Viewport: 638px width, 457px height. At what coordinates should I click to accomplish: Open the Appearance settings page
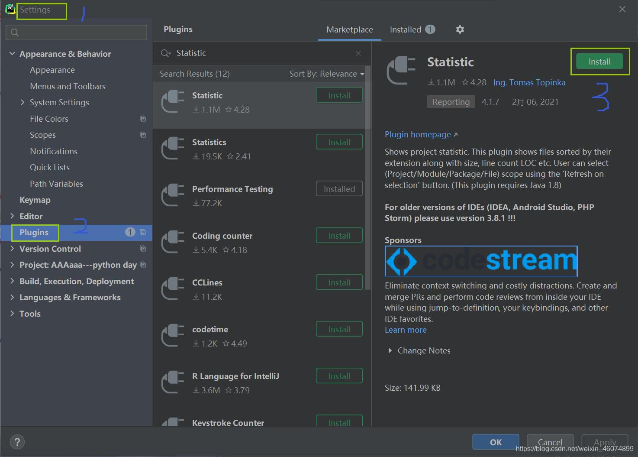(x=52, y=70)
